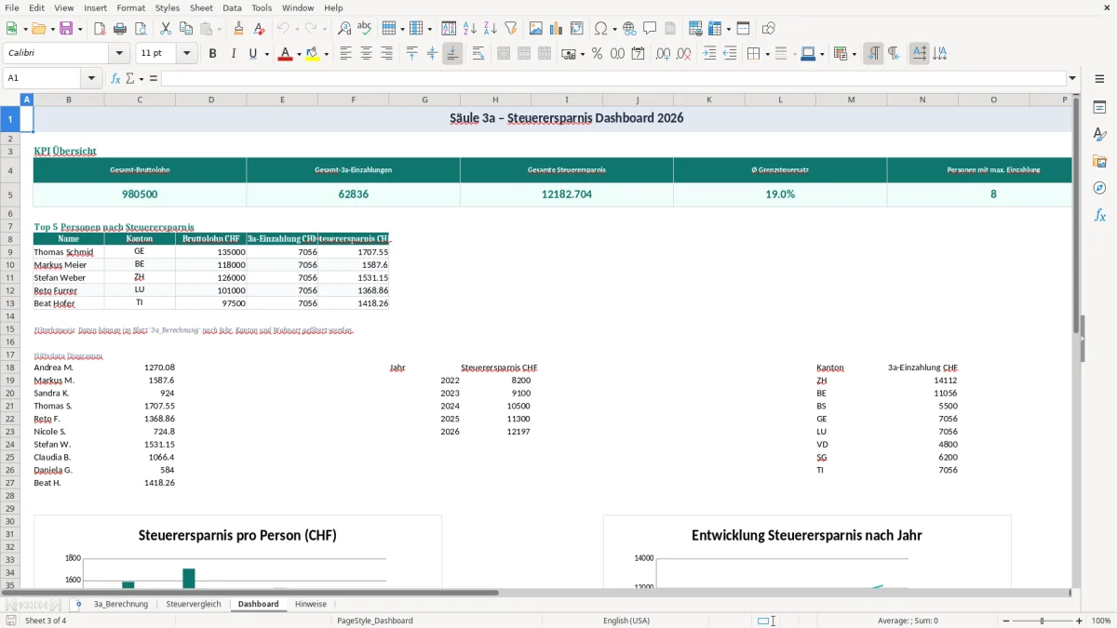Screen dimensions: 1117x628
Task: Toggle Wrap Text button
Action: (478, 54)
